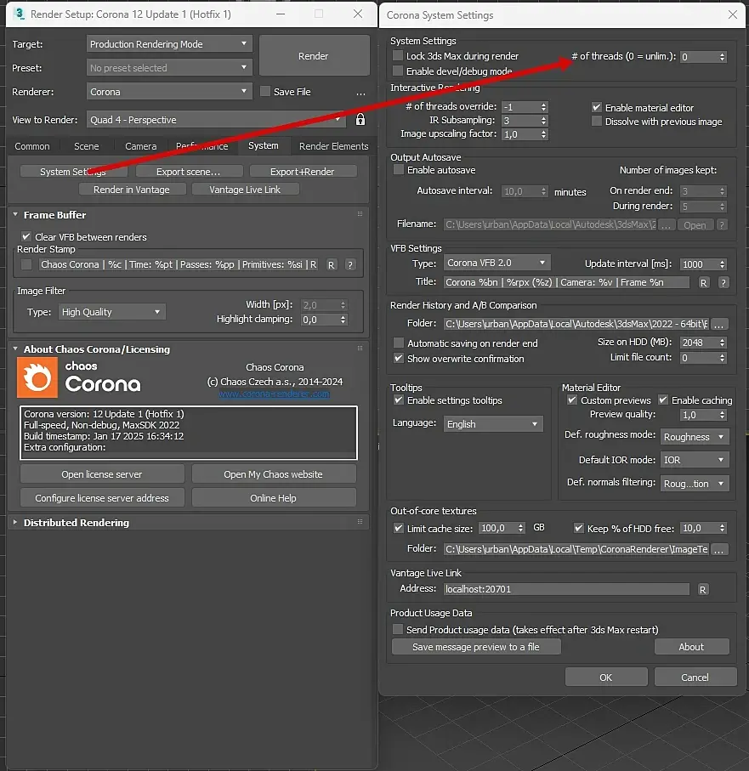Click Export scene button
The image size is (749, 771).
tap(189, 172)
